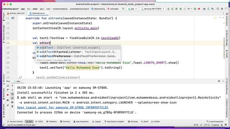Screen dimensions: 230x129
Task: Click the Next Tip link in completion popup
Action: [x=67, y=60]
